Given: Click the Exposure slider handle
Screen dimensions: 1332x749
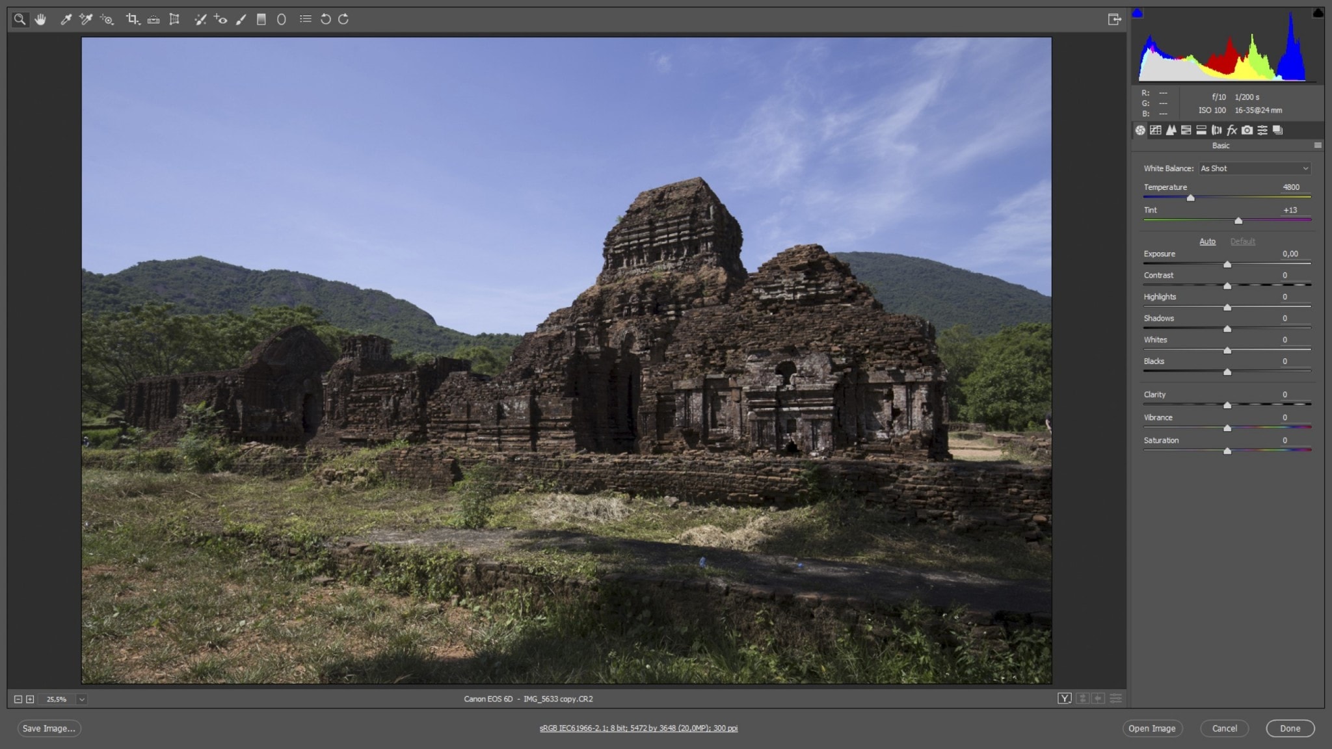Looking at the screenshot, I should click(x=1228, y=264).
